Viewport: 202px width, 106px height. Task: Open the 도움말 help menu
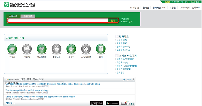pyautogui.click(x=173, y=8)
